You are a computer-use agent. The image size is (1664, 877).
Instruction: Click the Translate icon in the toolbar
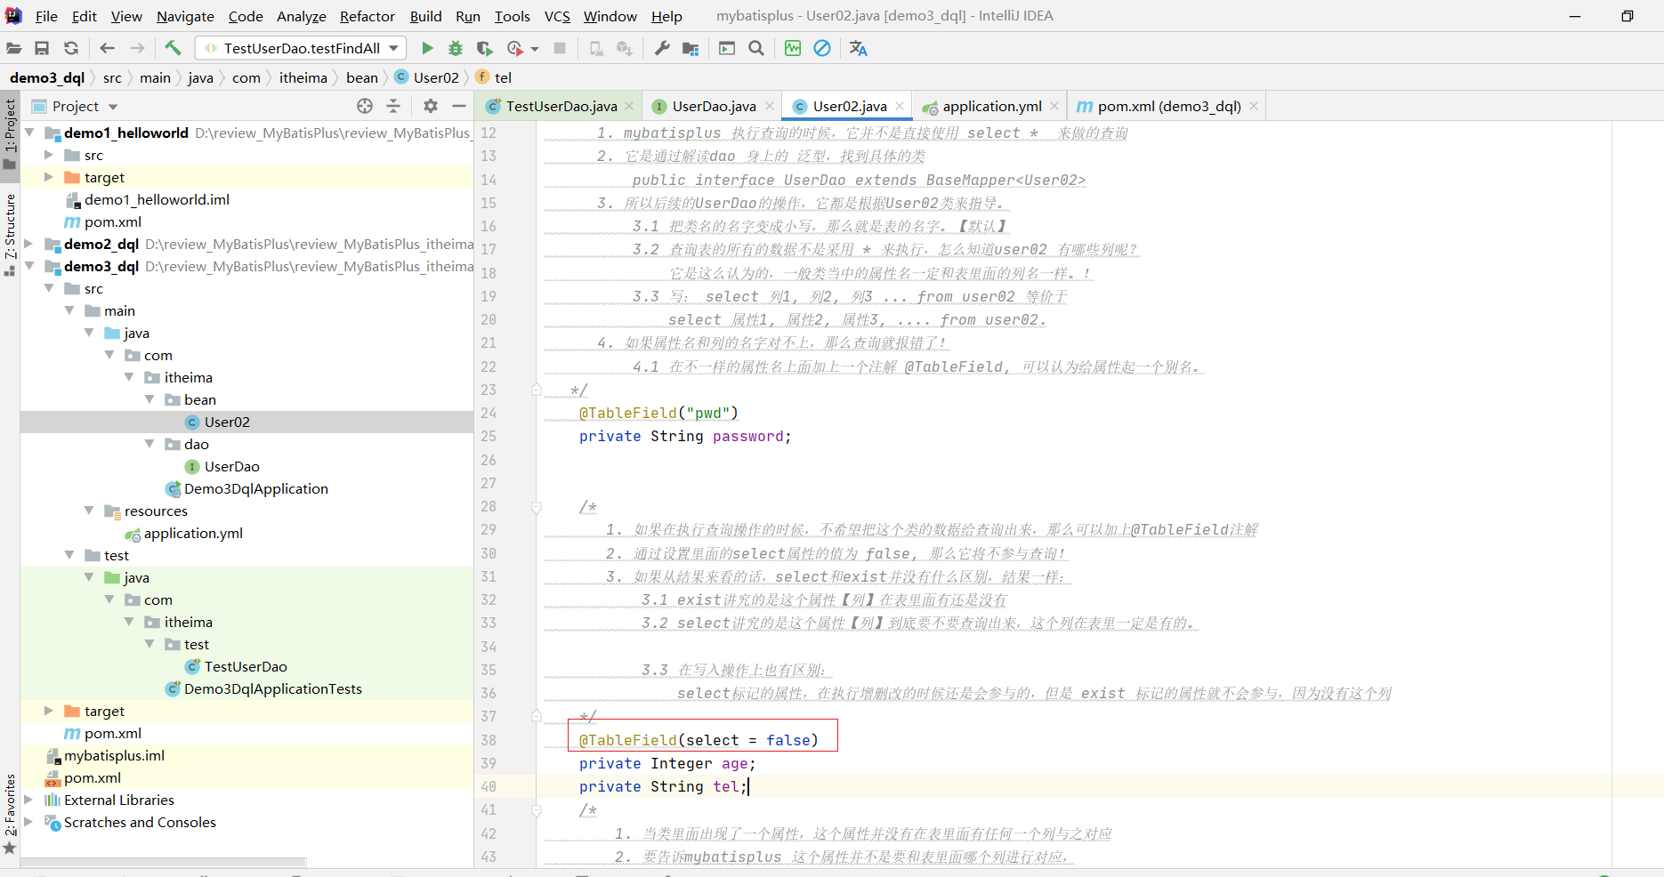point(858,48)
